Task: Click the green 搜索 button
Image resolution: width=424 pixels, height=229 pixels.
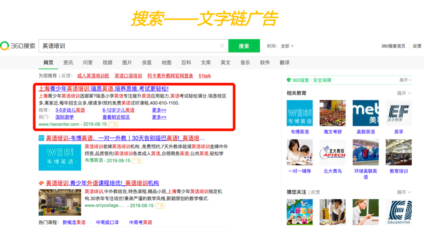Action: [x=244, y=46]
